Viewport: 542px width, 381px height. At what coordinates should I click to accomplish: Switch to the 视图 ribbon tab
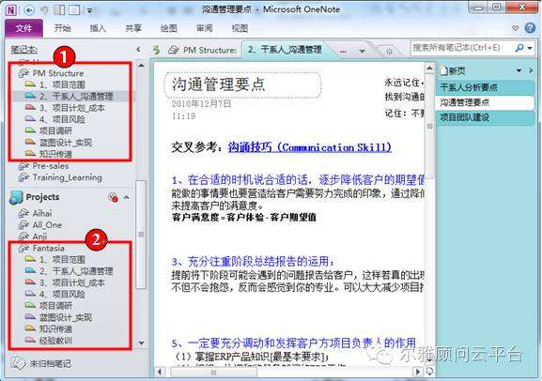point(240,28)
